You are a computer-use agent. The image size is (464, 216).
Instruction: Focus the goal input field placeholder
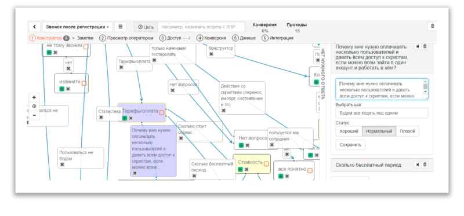[x=201, y=27]
